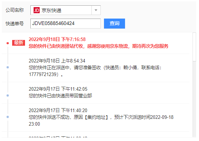The image size is (199, 141).
Task: Click timeline dot for 下午11:42:05 entry
Action: [x=8, y=95]
